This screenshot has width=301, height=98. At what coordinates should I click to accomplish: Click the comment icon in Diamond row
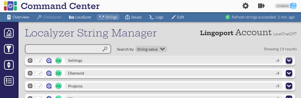click(49, 73)
